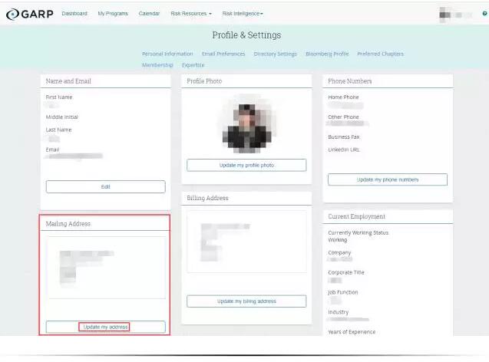This screenshot has height=362, width=489.
Task: Click Update my phone numbers button
Action: [x=388, y=179]
